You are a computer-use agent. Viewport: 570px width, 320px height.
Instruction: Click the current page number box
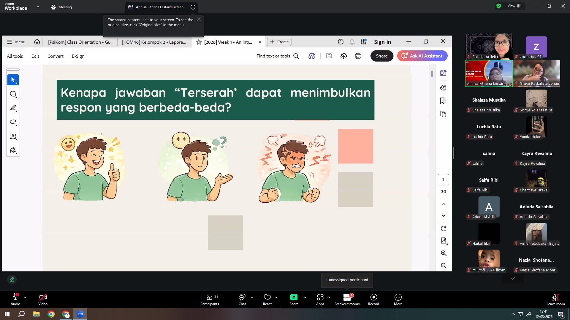click(x=443, y=180)
